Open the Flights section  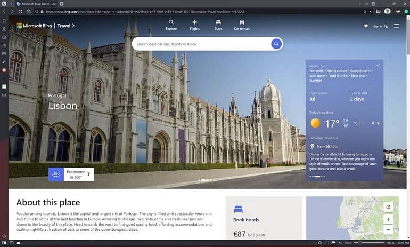click(x=195, y=25)
